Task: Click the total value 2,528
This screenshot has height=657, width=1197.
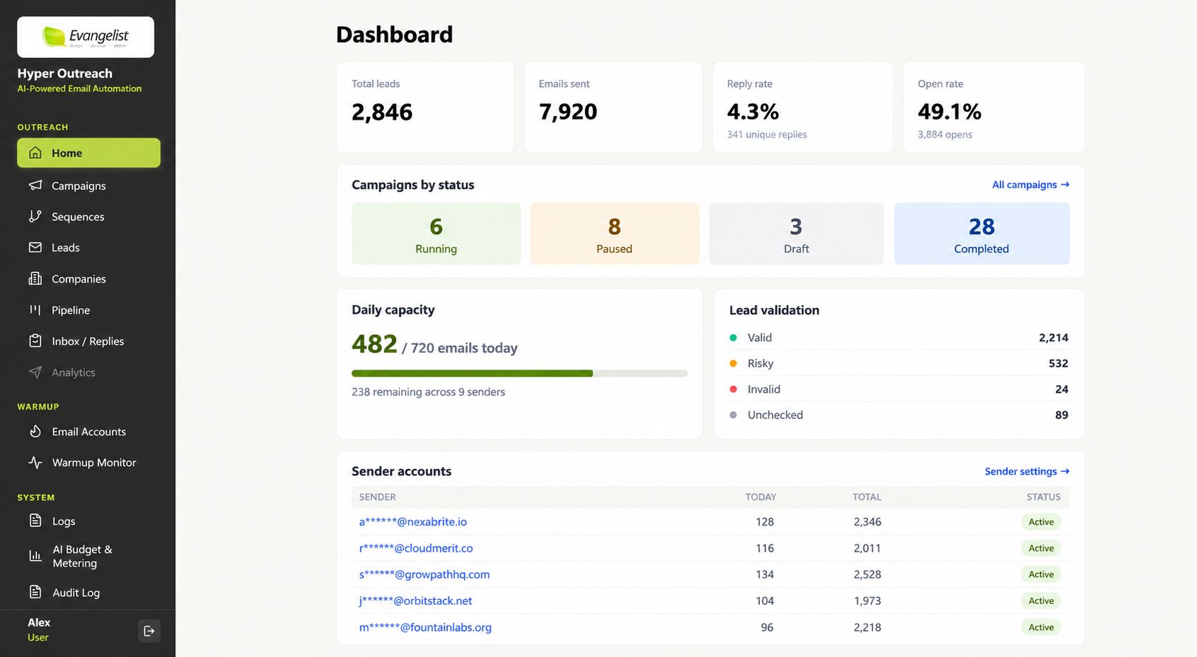Action: pos(867,574)
